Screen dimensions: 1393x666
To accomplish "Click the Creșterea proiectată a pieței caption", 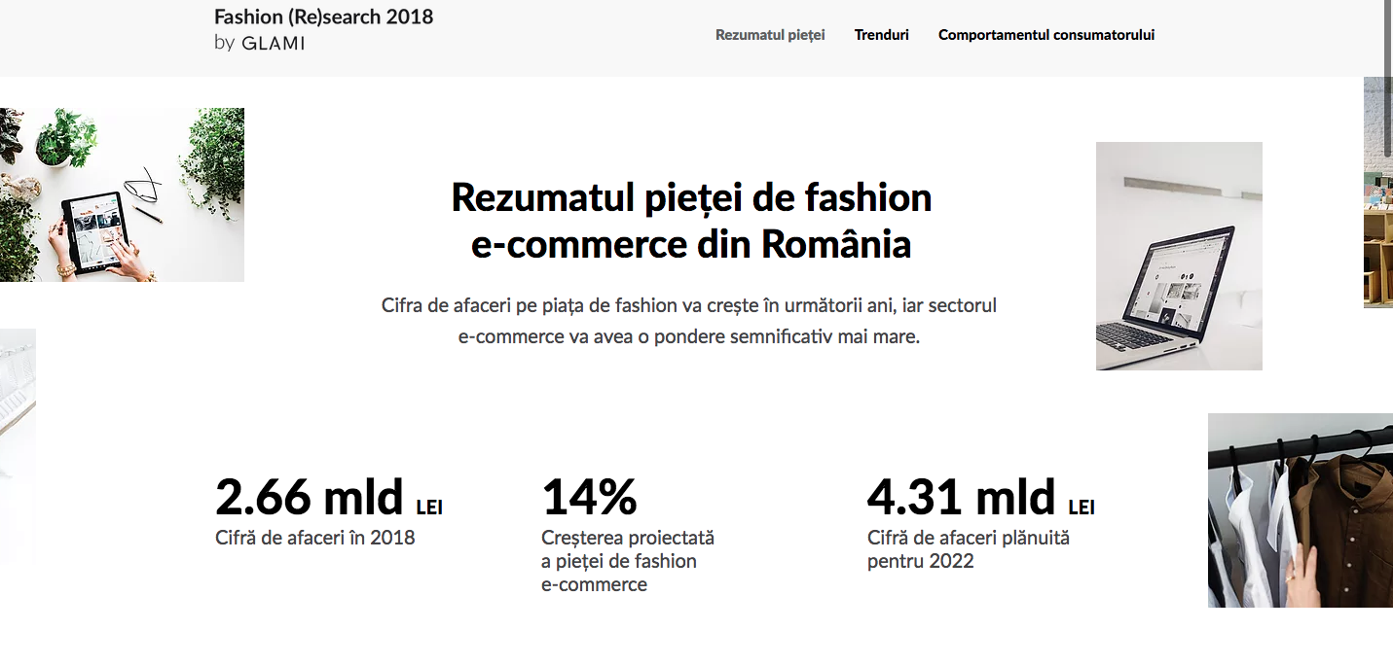I will [x=627, y=561].
